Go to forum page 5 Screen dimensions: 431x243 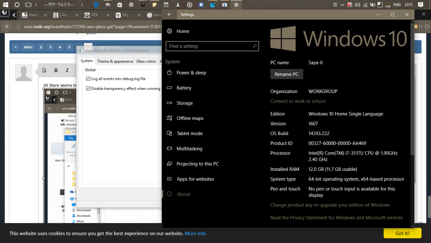point(69,47)
